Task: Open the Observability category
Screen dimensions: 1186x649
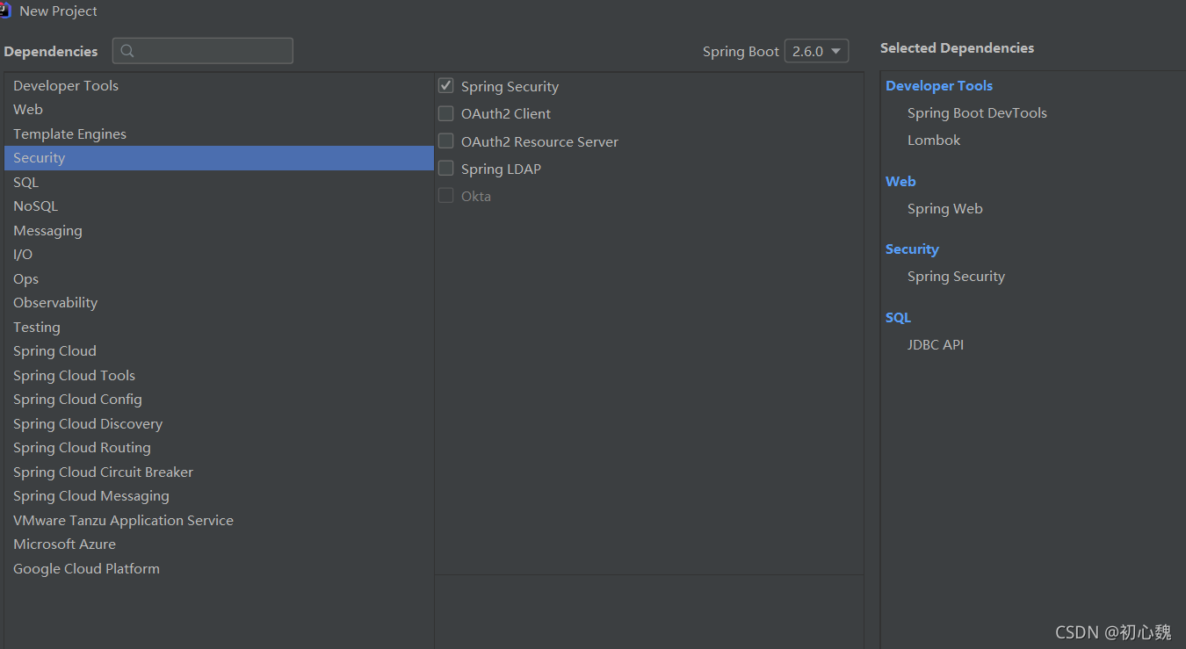Action: [x=219, y=303]
